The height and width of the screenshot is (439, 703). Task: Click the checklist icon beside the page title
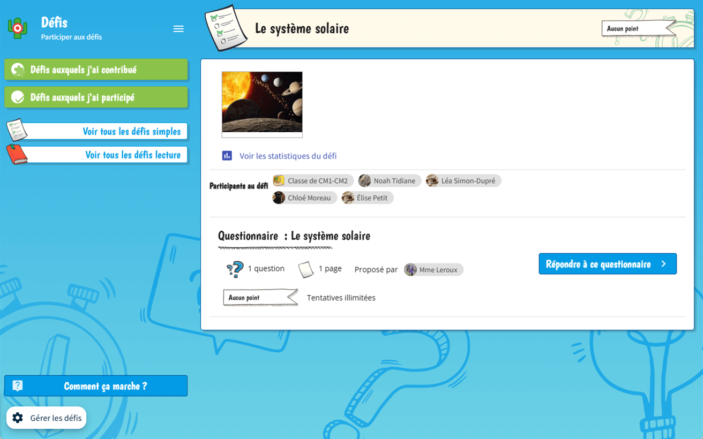(226, 28)
